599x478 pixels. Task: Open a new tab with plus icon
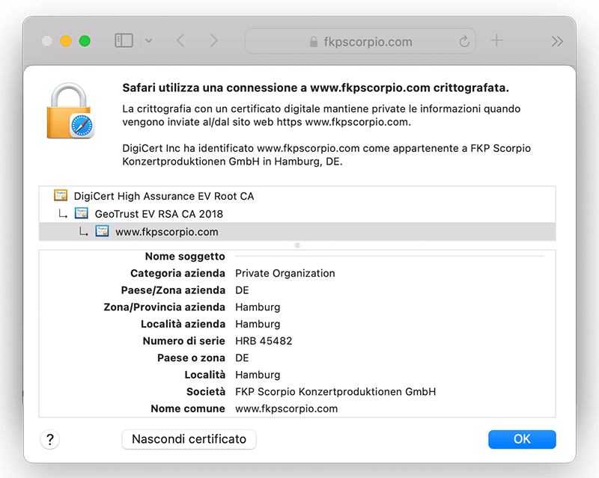coord(496,40)
